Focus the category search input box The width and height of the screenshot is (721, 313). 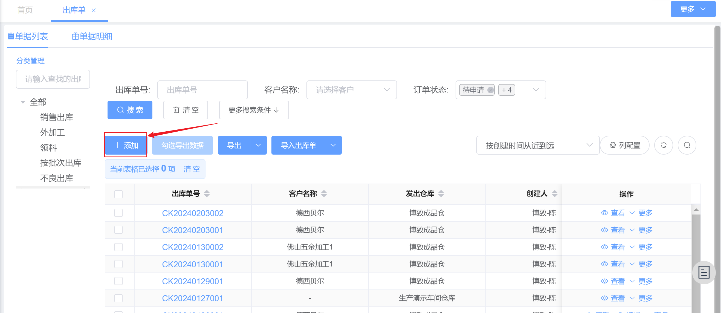tap(53, 79)
